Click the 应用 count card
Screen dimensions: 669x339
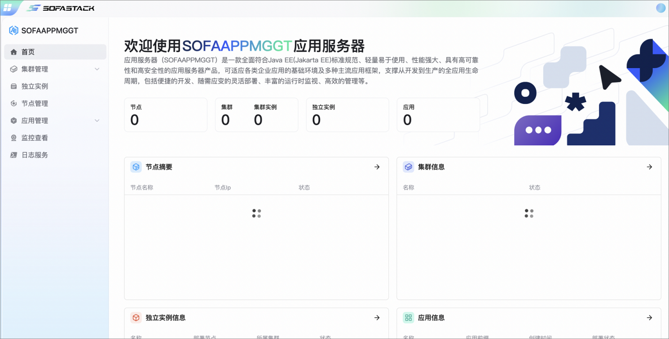[438, 115]
